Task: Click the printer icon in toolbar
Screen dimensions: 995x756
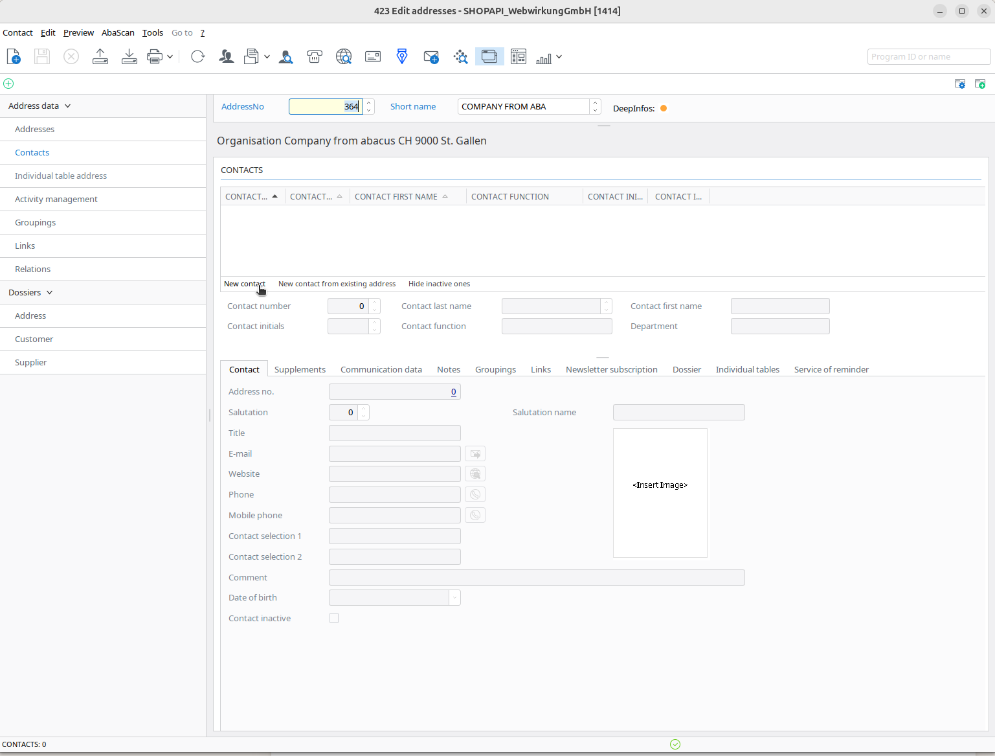Action: pyautogui.click(x=154, y=57)
